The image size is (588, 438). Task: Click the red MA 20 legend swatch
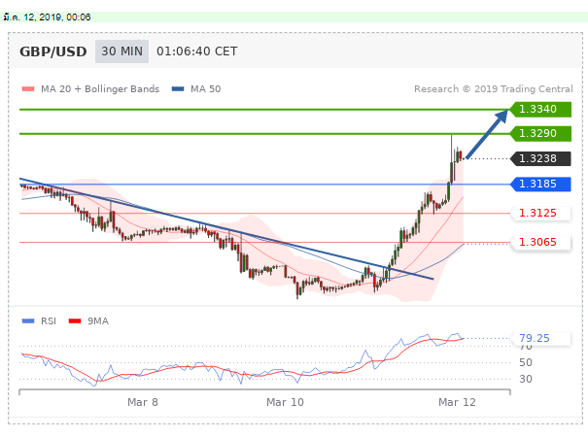pos(28,89)
